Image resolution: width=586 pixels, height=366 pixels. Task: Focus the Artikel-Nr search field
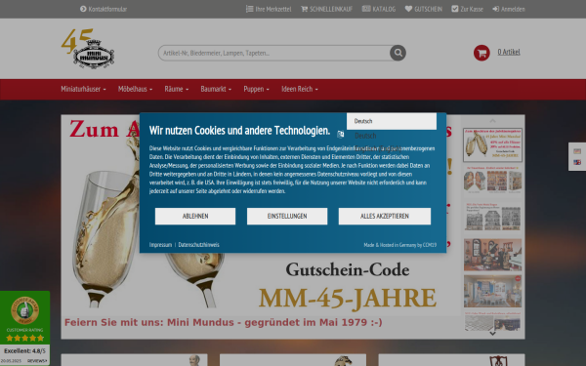click(273, 53)
